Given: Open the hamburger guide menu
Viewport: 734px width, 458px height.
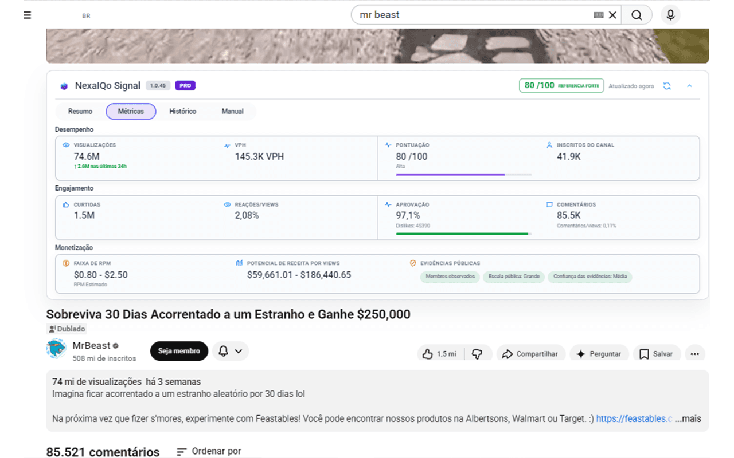Looking at the screenshot, I should click(x=27, y=15).
